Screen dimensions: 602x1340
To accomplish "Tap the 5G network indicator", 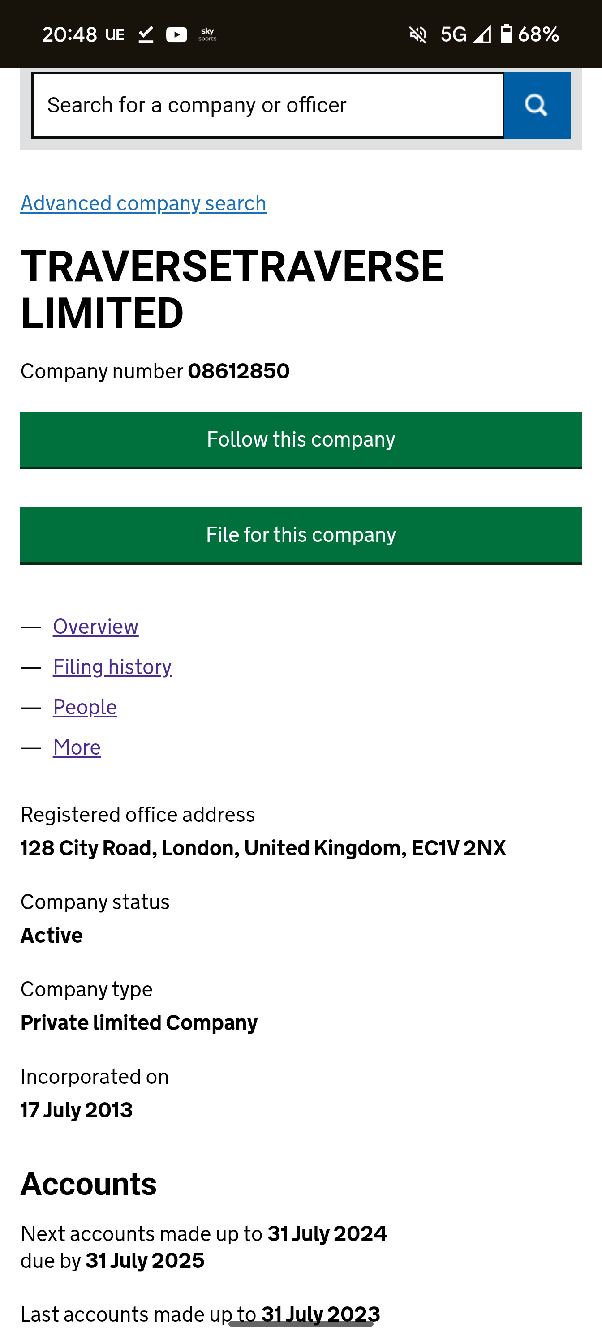I will [453, 35].
